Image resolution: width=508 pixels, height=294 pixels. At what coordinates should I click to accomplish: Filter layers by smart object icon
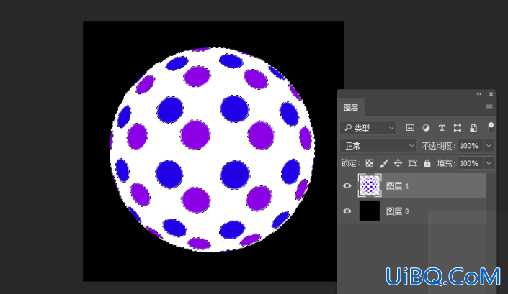[473, 128]
